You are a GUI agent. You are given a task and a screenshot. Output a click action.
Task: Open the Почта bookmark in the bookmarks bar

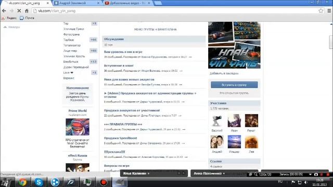27,18
